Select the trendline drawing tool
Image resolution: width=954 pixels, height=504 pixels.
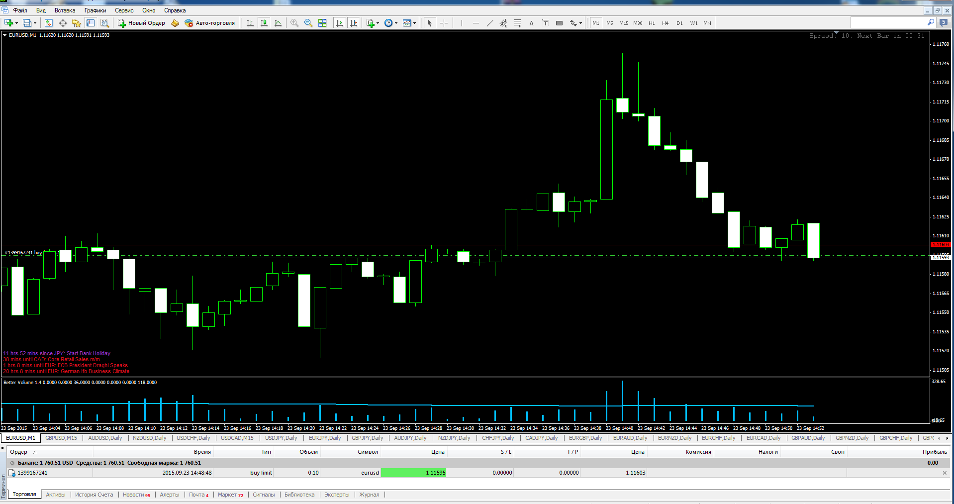490,23
